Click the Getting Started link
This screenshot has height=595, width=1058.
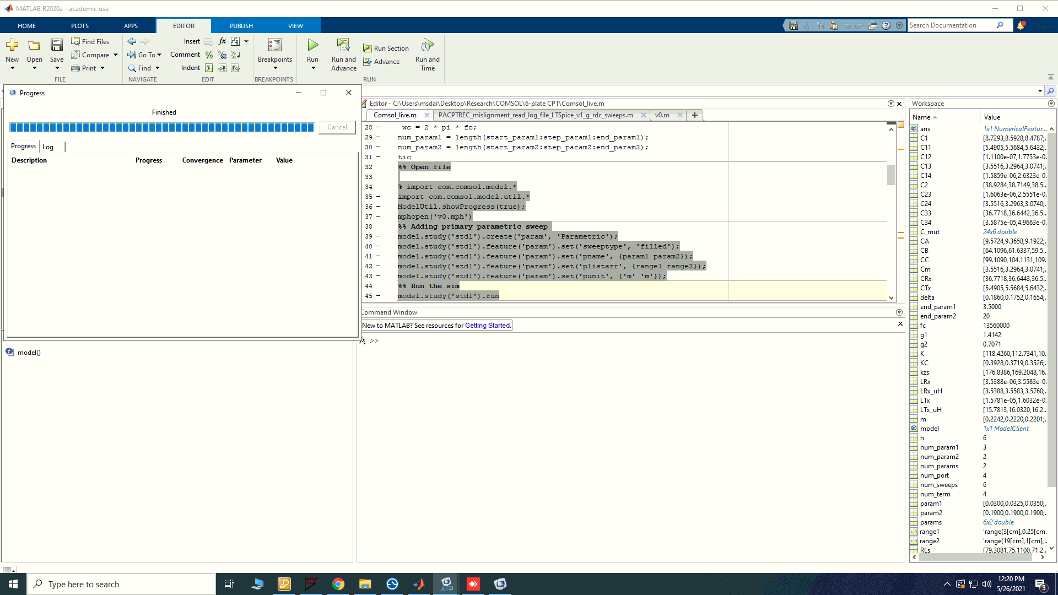pyautogui.click(x=487, y=326)
